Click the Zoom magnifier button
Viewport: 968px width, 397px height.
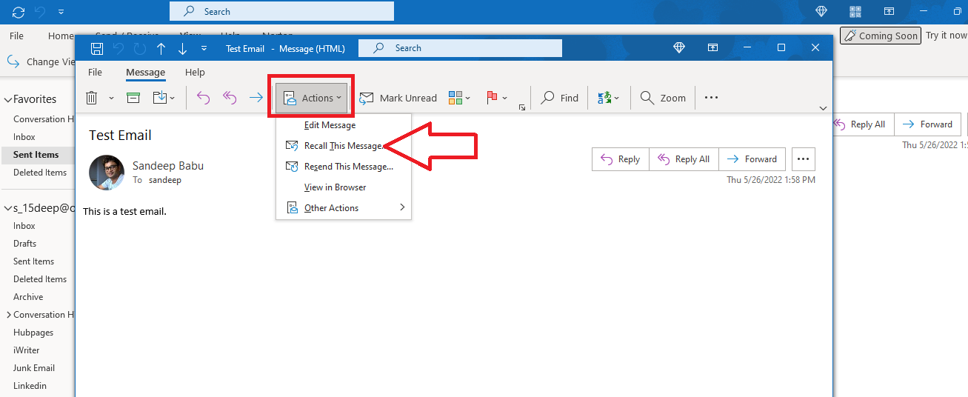[663, 98]
